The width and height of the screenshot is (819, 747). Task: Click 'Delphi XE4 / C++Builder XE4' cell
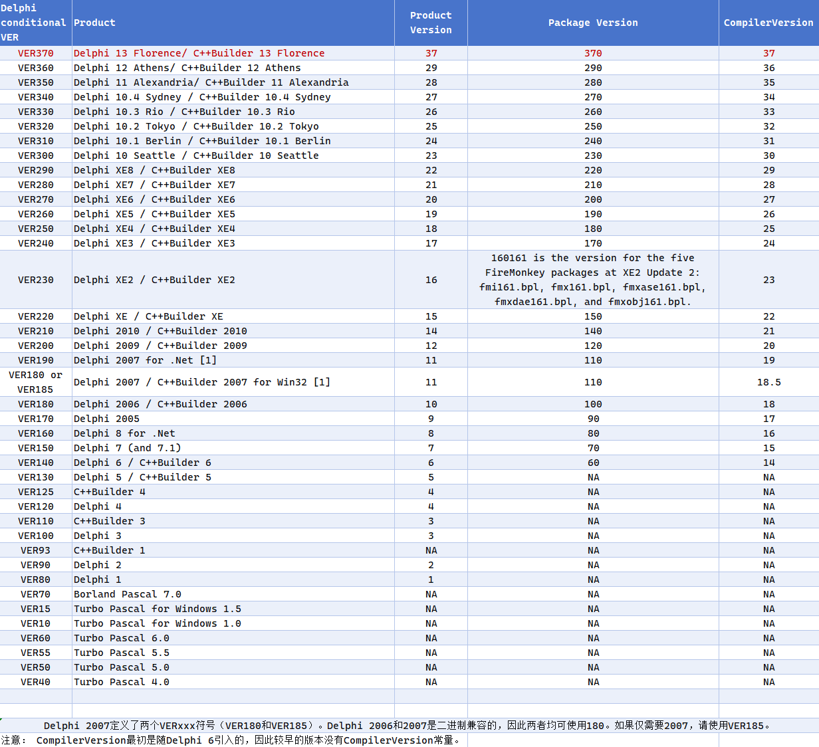click(x=233, y=229)
